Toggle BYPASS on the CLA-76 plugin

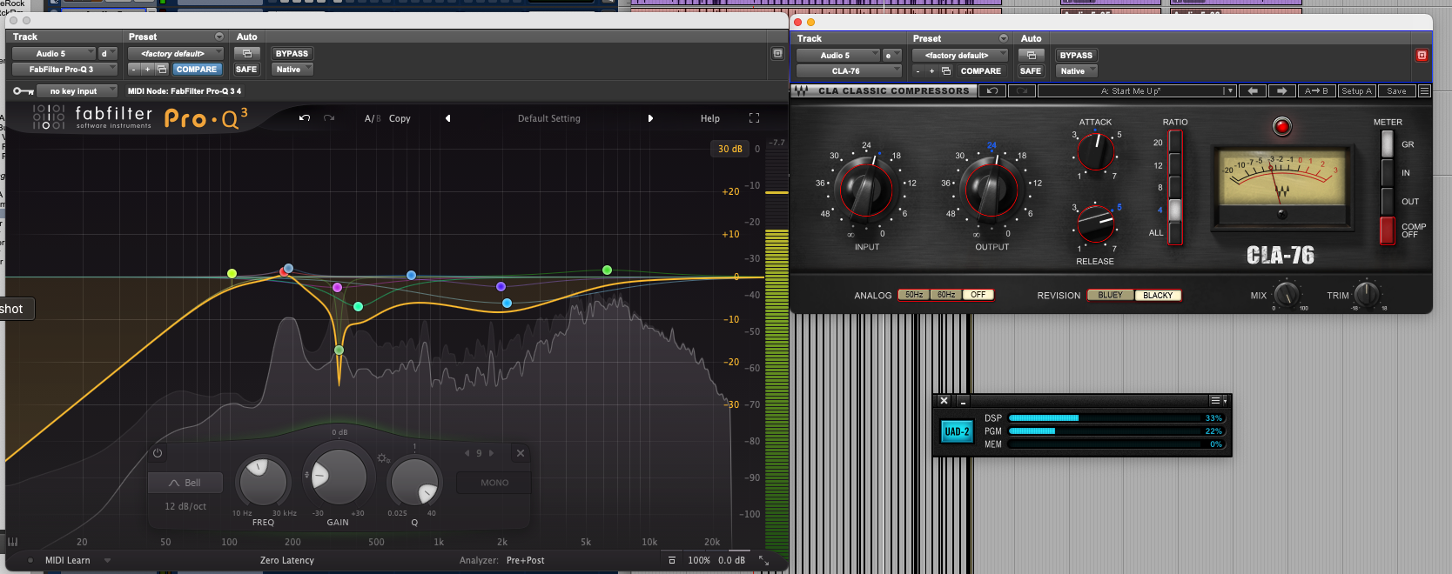[x=1076, y=56]
